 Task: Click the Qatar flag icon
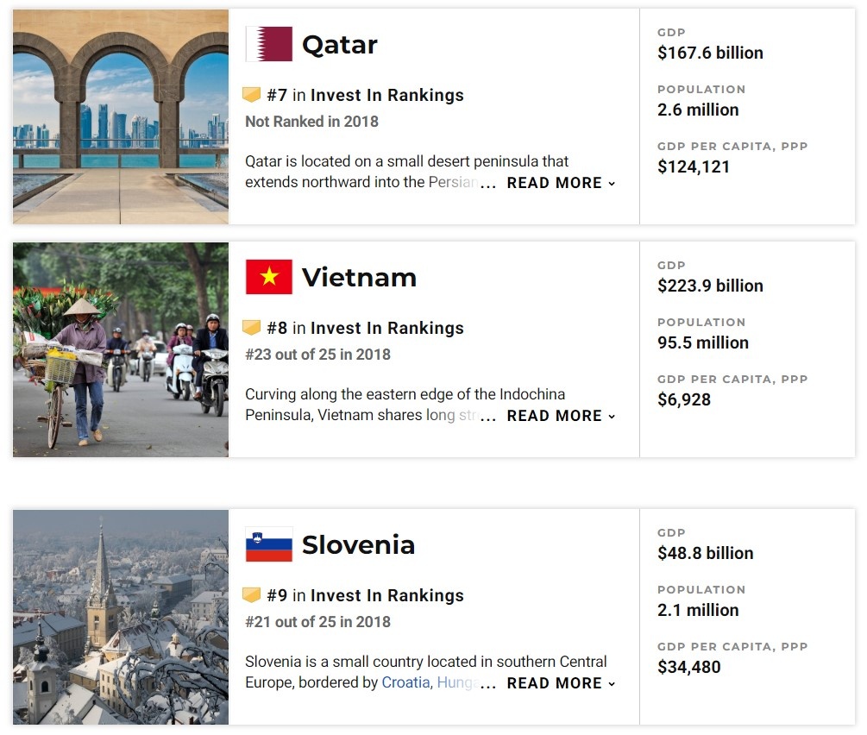[x=268, y=44]
